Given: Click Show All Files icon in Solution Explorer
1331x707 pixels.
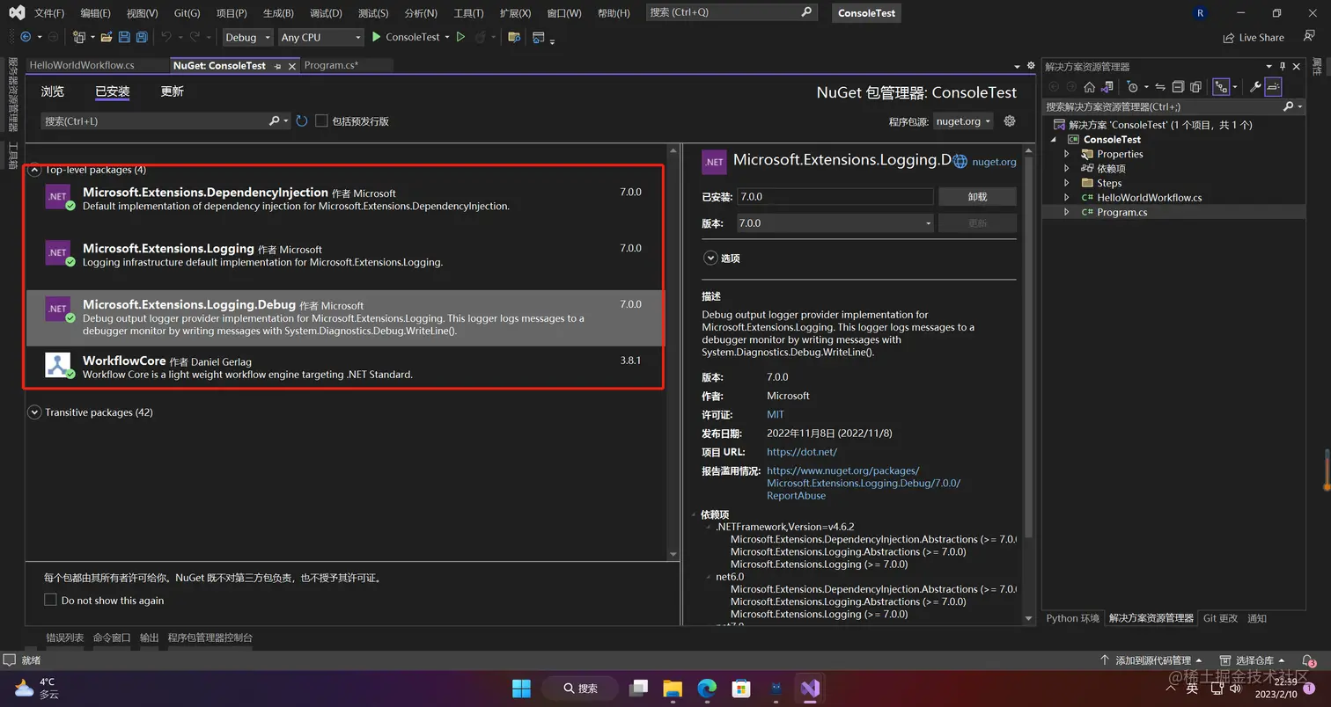Looking at the screenshot, I should point(1195,86).
